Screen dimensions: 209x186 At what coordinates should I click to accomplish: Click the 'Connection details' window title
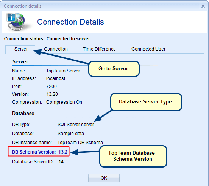[22, 6]
